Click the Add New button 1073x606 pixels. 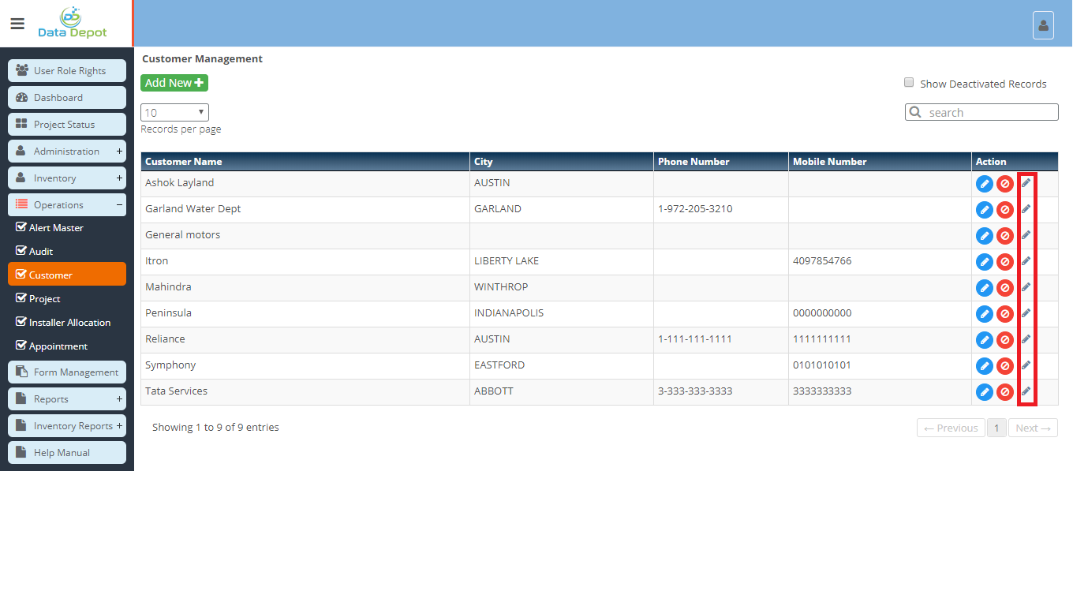point(174,83)
